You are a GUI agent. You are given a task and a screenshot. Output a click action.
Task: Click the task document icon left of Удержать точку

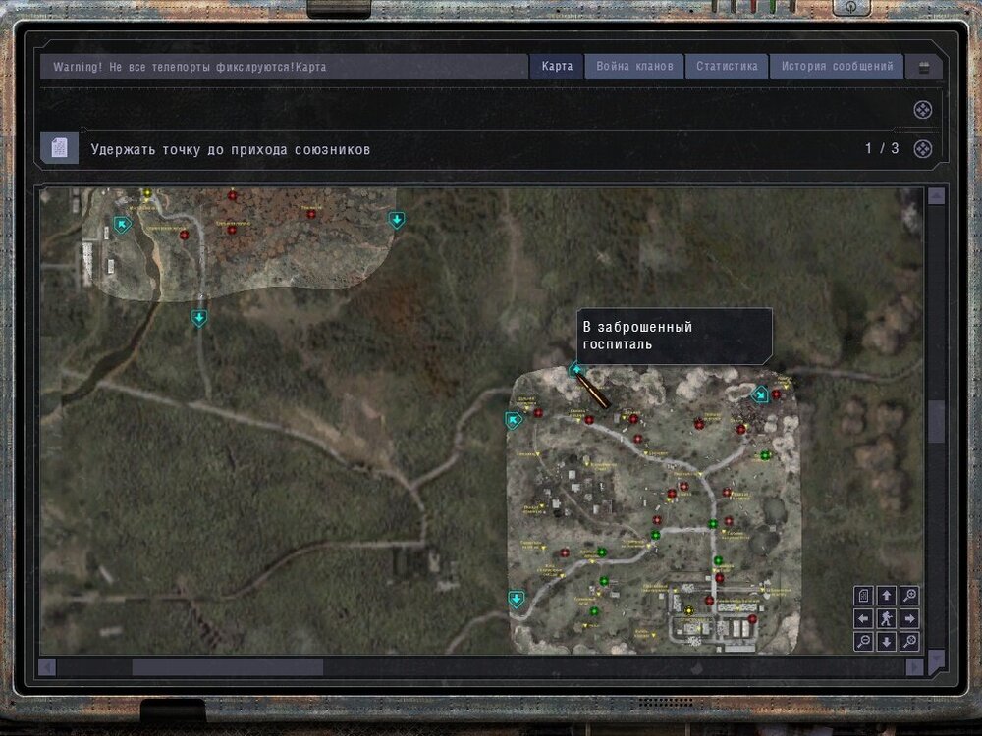point(60,148)
